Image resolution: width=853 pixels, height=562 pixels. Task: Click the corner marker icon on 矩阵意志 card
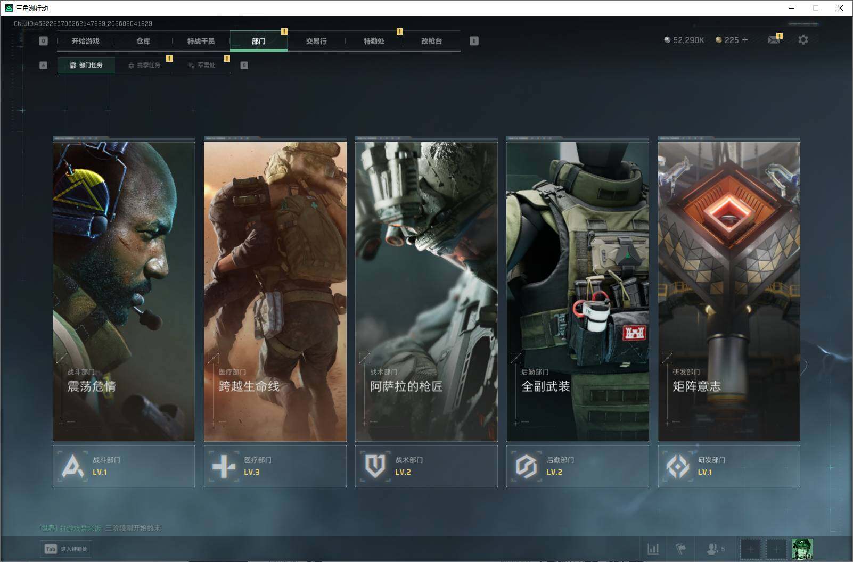coord(667,358)
